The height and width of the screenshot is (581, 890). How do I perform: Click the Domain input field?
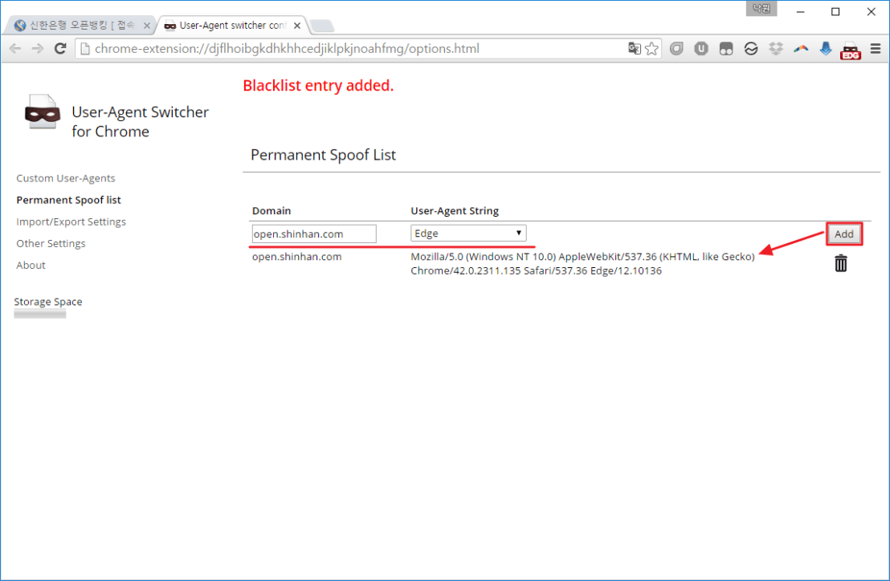click(x=313, y=234)
